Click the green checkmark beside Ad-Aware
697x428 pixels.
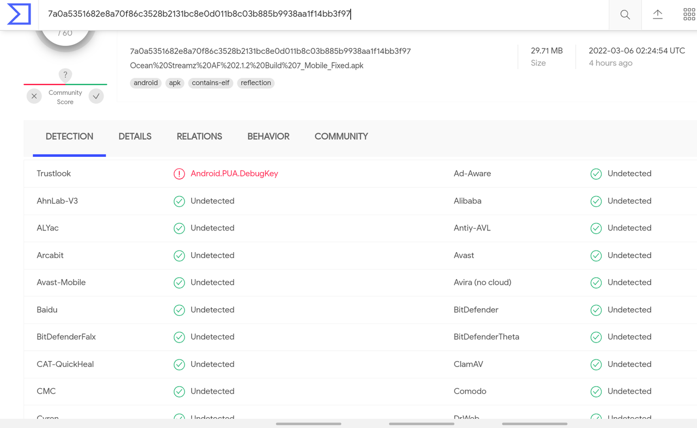[596, 173]
